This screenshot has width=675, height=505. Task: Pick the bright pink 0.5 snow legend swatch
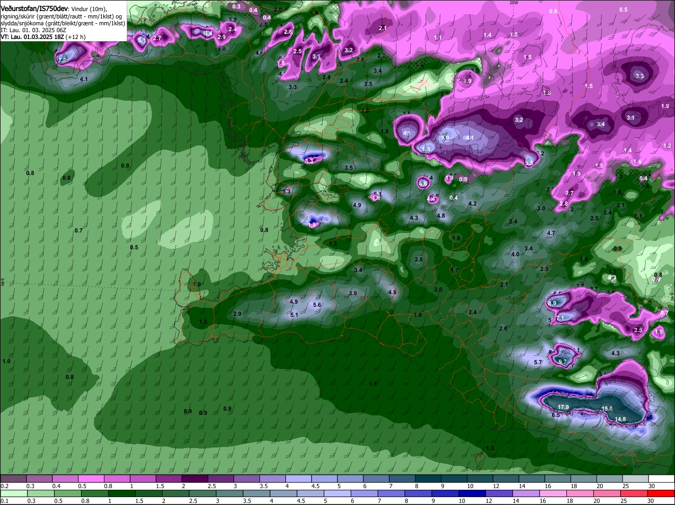(x=92, y=478)
